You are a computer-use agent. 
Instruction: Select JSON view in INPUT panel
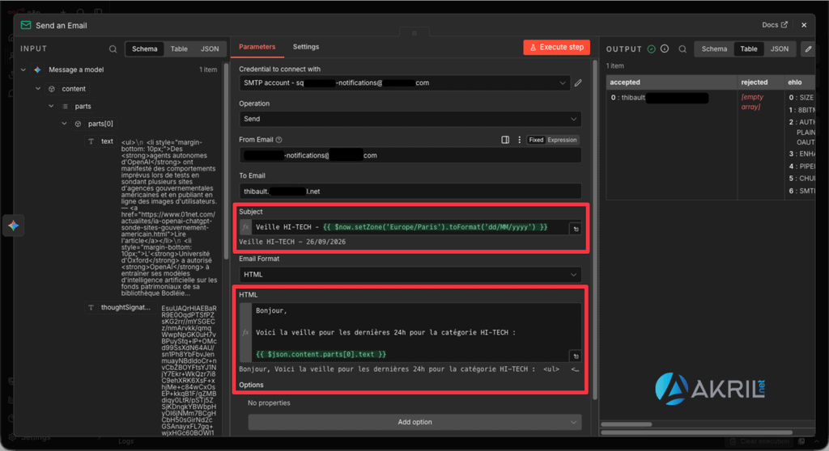click(210, 48)
